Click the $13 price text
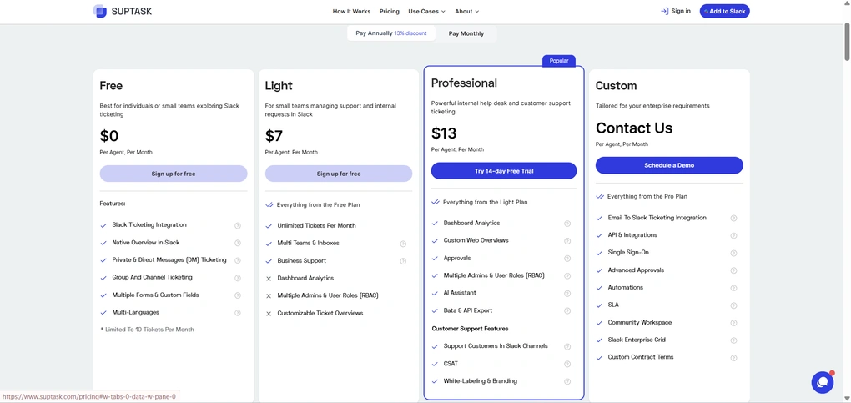The image size is (851, 403). pyautogui.click(x=444, y=133)
